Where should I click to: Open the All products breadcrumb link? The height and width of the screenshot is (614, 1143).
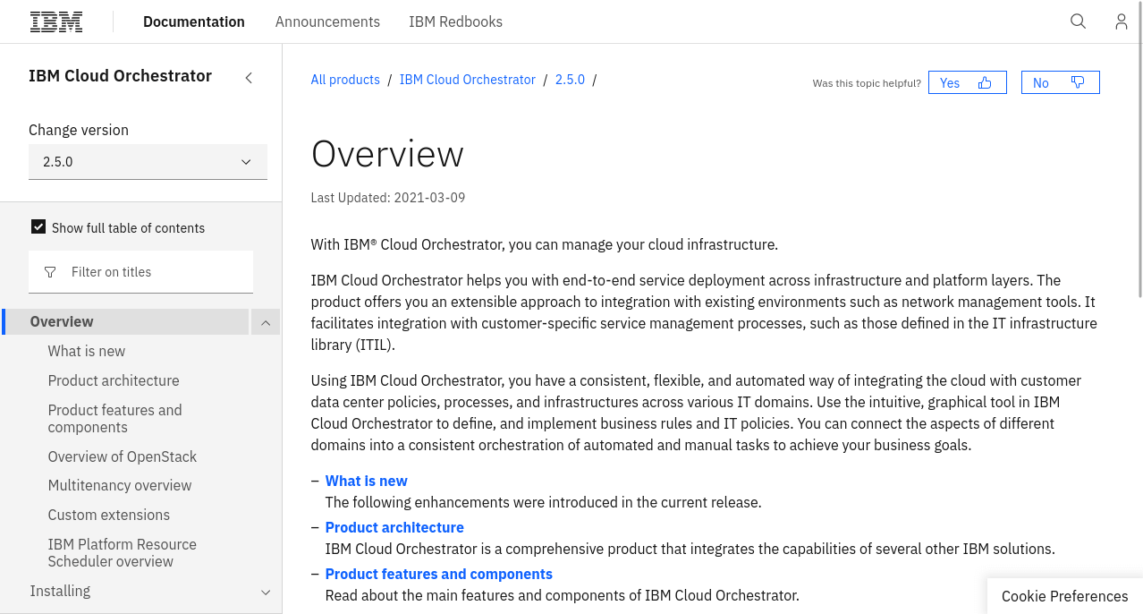point(345,80)
